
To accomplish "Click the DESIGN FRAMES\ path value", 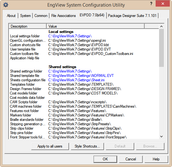I will pyautogui.click(x=84, y=89).
